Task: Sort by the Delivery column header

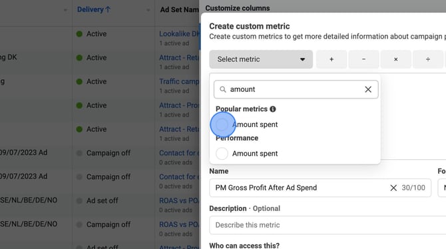Action: [x=94, y=9]
